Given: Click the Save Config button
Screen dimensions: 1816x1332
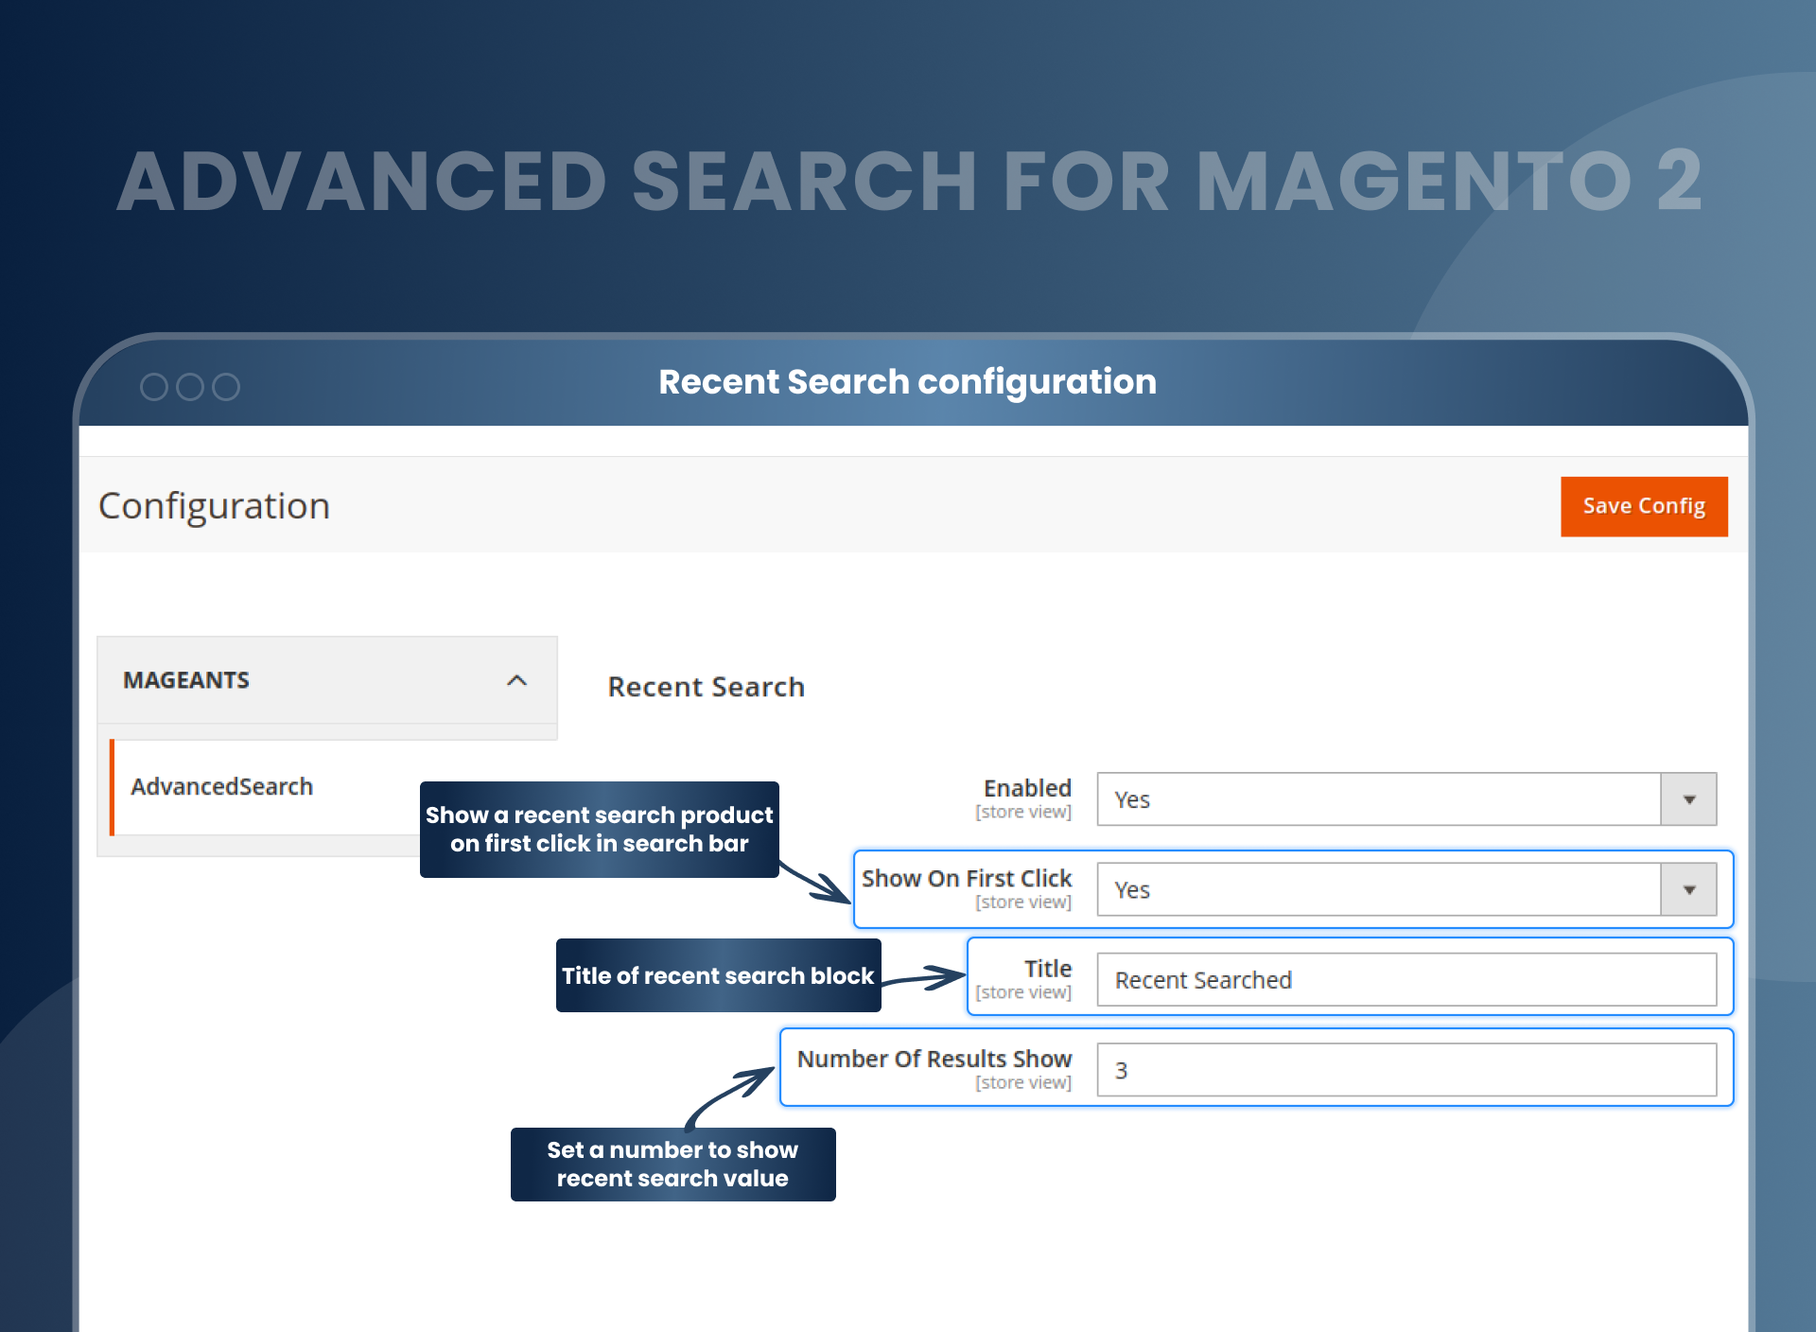Looking at the screenshot, I should (1643, 506).
